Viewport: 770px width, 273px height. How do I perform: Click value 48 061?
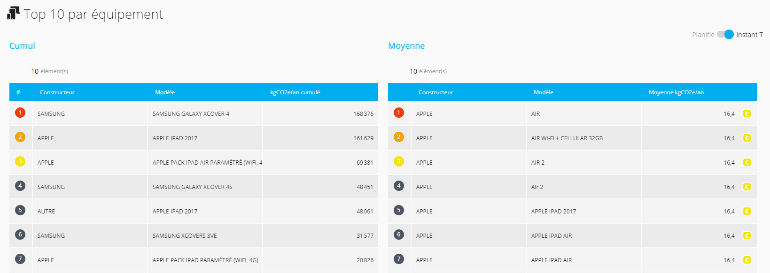click(365, 212)
